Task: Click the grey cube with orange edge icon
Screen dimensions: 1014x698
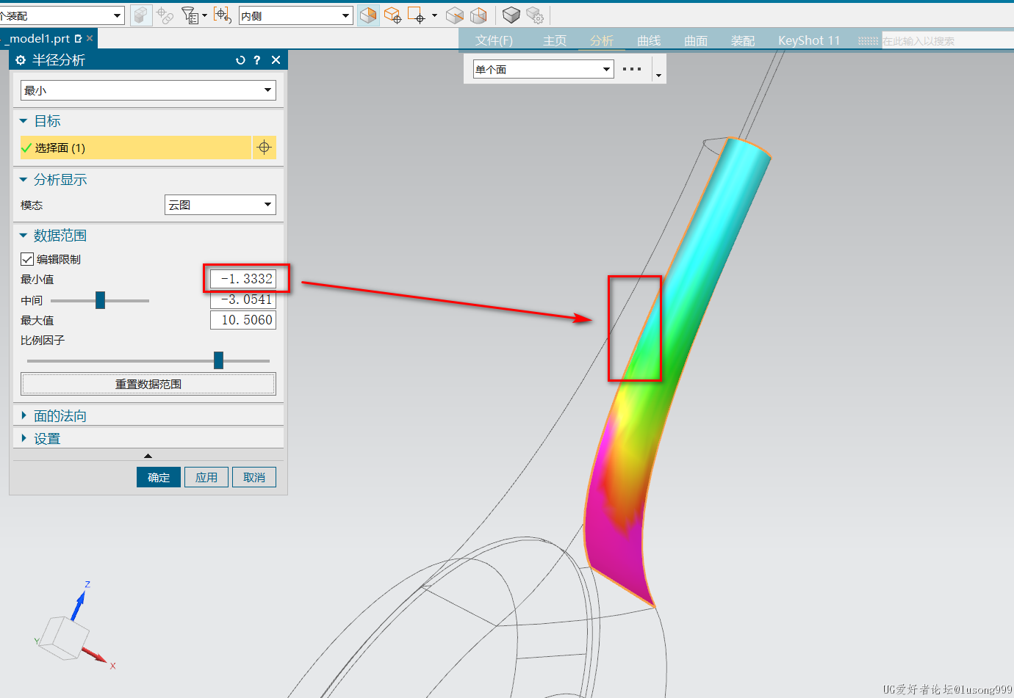Action: tap(455, 15)
